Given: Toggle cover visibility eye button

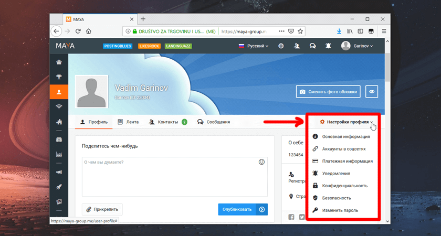Looking at the screenshot, I should tap(372, 92).
